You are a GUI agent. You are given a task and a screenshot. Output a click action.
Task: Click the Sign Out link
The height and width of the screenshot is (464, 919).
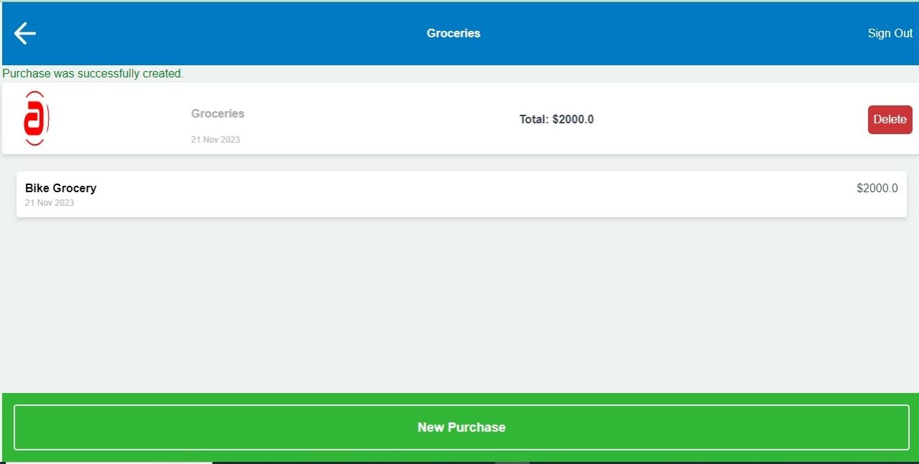pos(890,33)
